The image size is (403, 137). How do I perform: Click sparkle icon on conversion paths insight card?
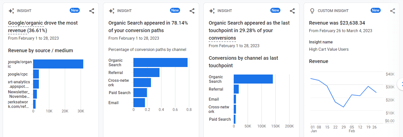112,11
